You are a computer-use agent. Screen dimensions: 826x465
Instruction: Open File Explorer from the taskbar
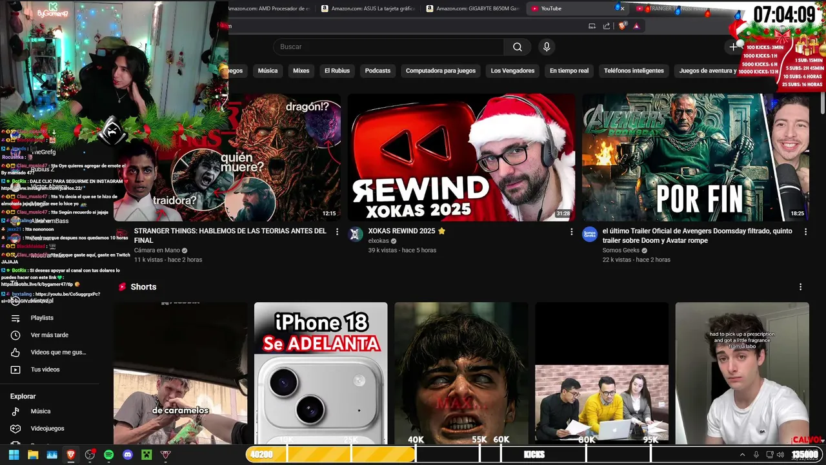pyautogui.click(x=33, y=455)
